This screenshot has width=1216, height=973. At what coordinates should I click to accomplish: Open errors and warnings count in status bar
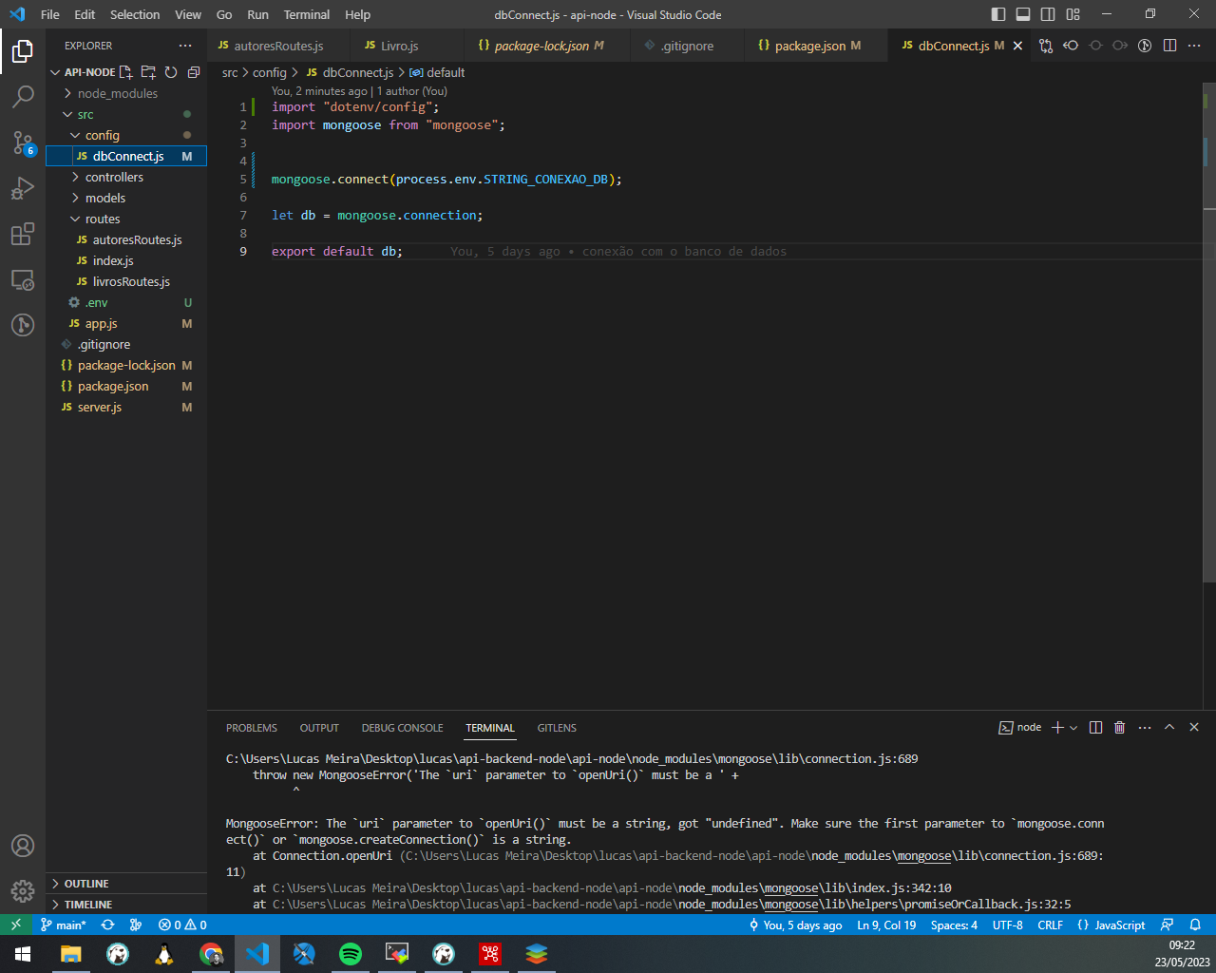[x=182, y=925]
